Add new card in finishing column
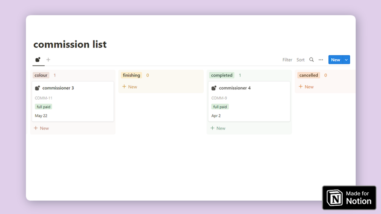Image resolution: width=381 pixels, height=214 pixels. [130, 87]
